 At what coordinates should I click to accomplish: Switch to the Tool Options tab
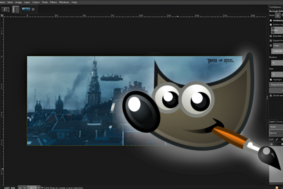click(275, 7)
